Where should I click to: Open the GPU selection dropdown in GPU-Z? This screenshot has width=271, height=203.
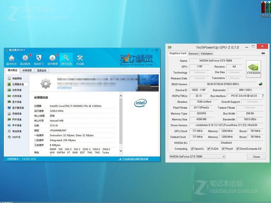(197, 157)
